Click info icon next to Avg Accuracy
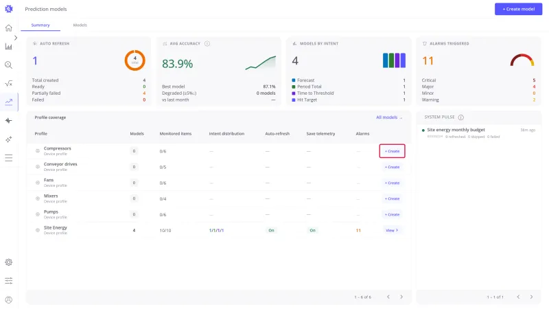This screenshot has height=309, width=549. 207,43
